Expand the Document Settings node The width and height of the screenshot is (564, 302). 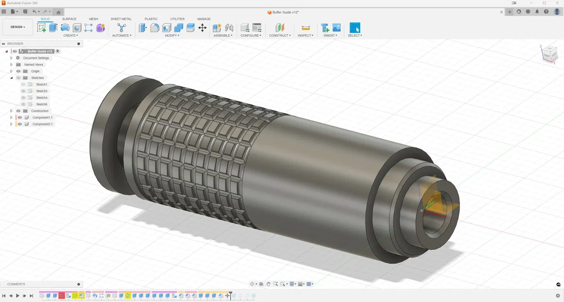click(11, 58)
